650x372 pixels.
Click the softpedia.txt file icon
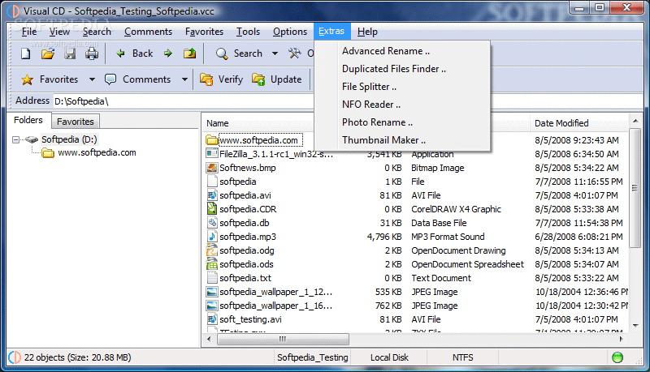(x=212, y=278)
